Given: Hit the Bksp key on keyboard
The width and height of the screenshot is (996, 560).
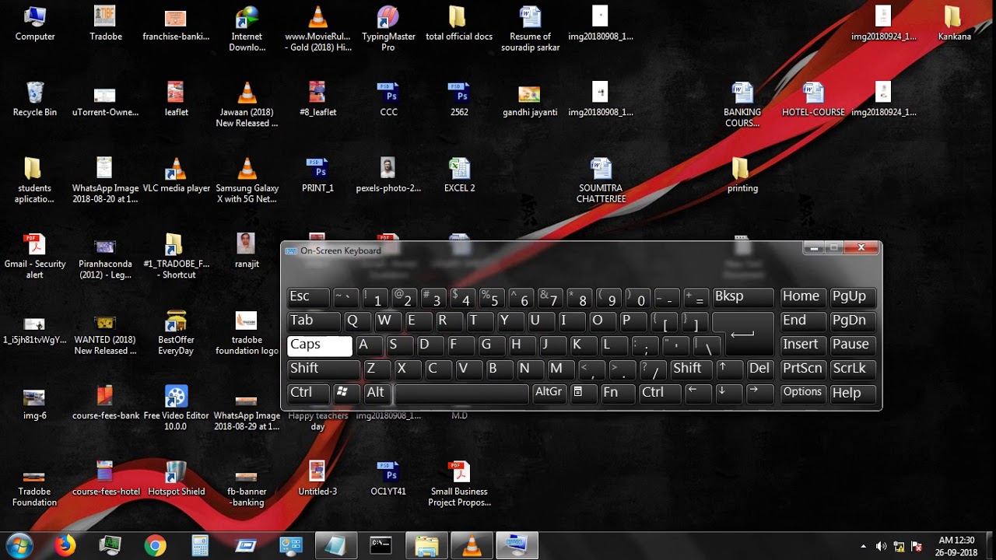Looking at the screenshot, I should (742, 297).
